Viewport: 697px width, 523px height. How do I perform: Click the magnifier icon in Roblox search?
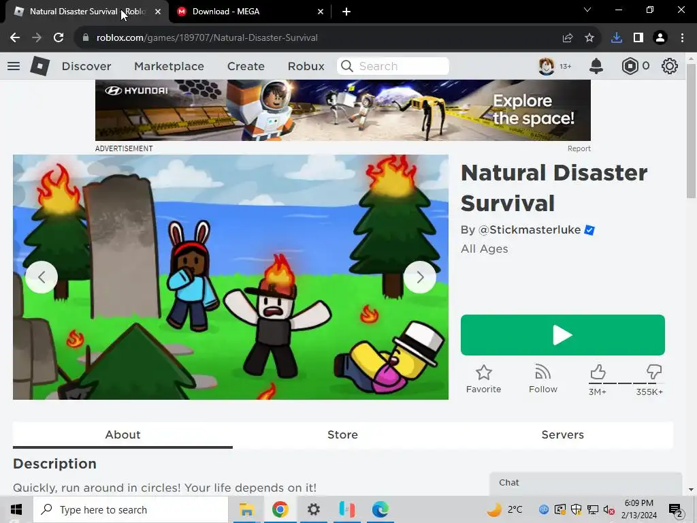pyautogui.click(x=347, y=66)
